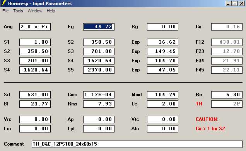
Task: Click the TH box showing 2P
Action: click(x=227, y=104)
